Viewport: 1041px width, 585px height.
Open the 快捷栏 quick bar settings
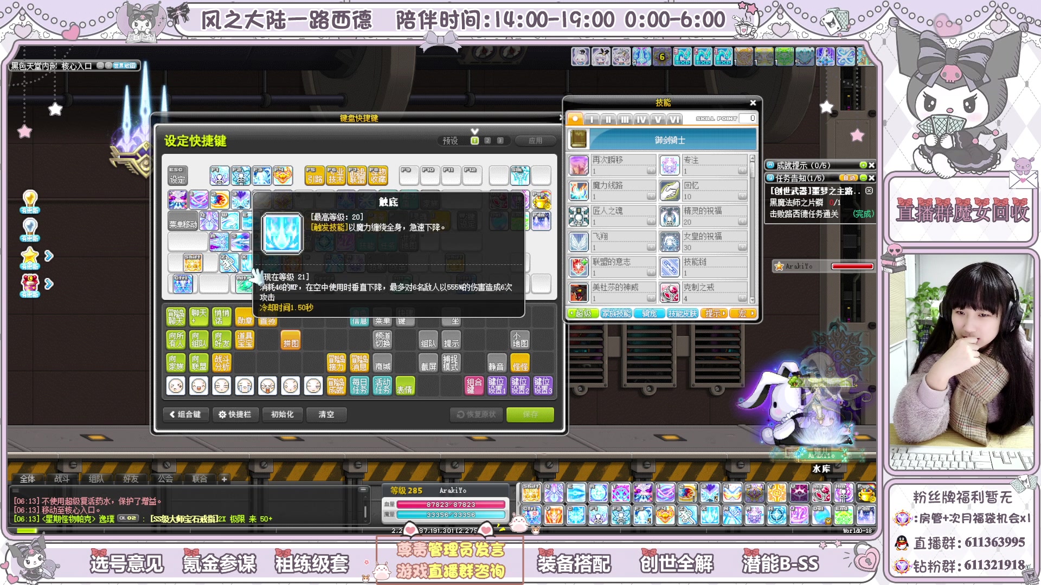pos(235,414)
